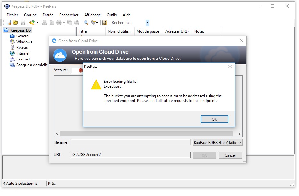This screenshot has height=196, width=299.
Task: Click the Lock workspace padlock icon
Action: click(105, 23)
